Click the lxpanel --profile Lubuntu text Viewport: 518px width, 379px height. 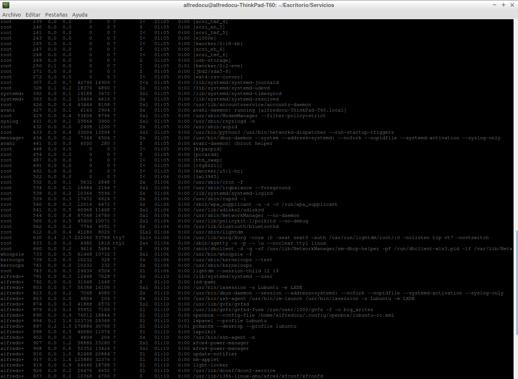pos(230,321)
